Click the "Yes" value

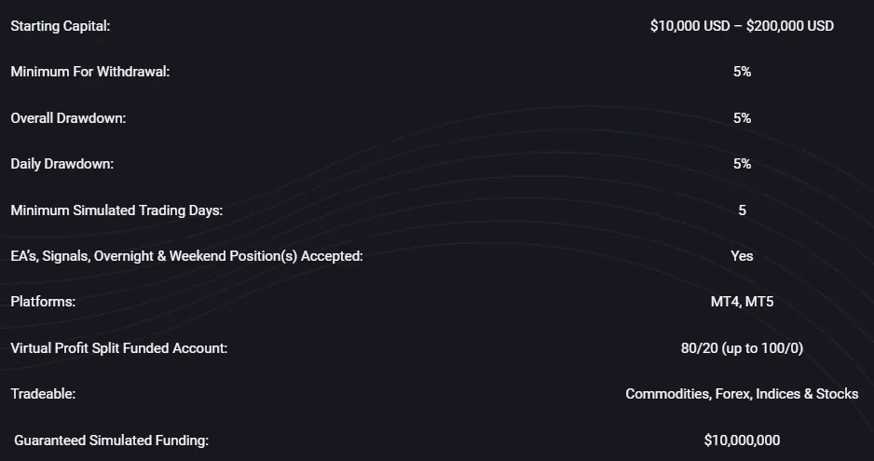click(x=742, y=256)
